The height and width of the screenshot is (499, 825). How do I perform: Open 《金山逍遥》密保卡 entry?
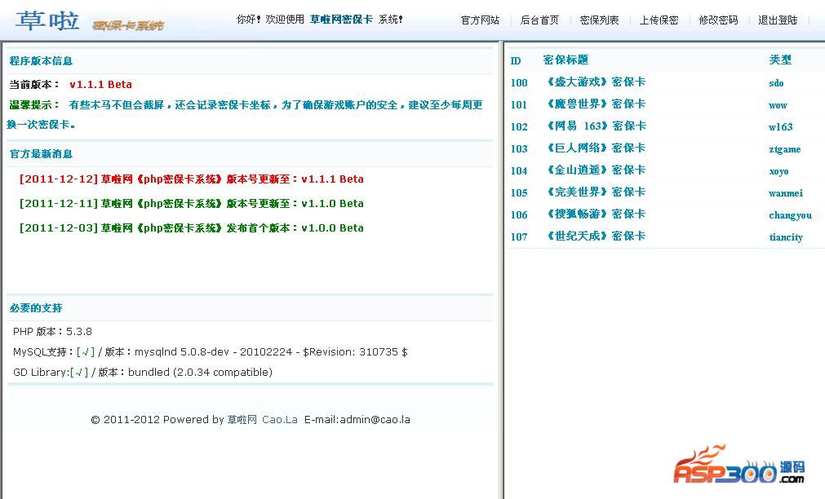(x=597, y=170)
